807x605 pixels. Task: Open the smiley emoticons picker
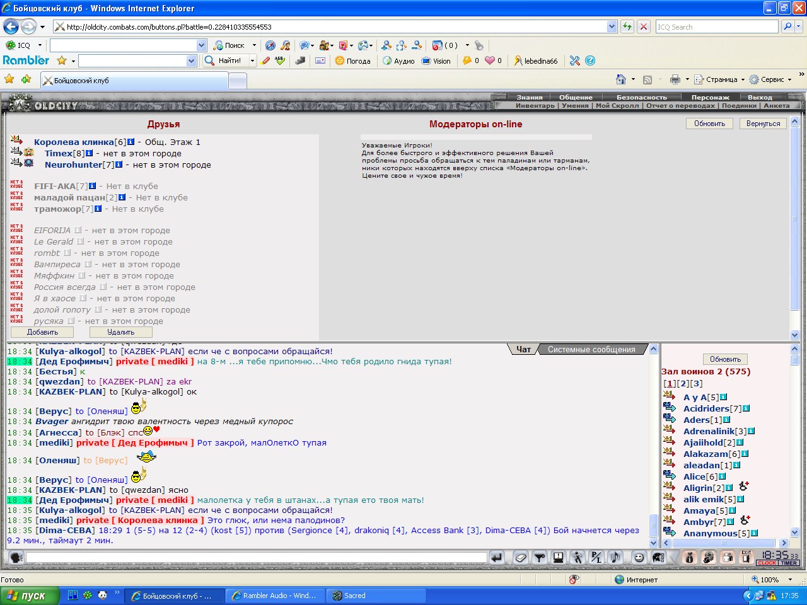click(x=639, y=558)
